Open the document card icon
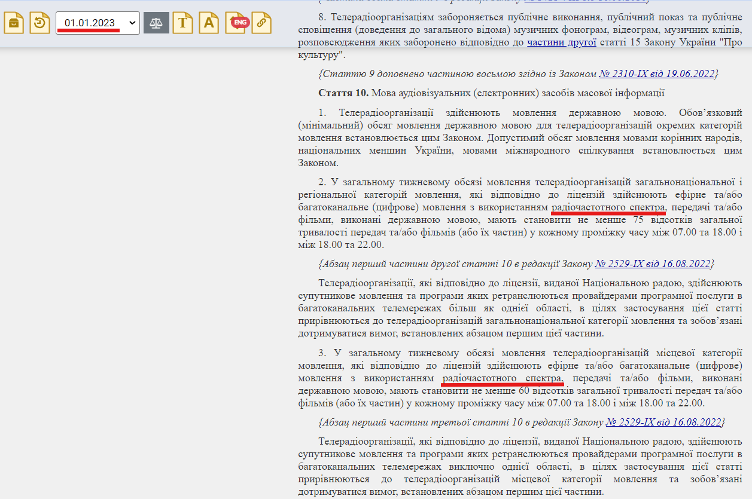 click(x=13, y=22)
